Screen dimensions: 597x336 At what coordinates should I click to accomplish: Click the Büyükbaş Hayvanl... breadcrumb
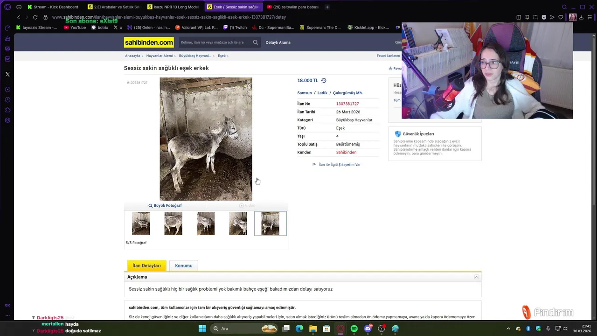(x=194, y=56)
